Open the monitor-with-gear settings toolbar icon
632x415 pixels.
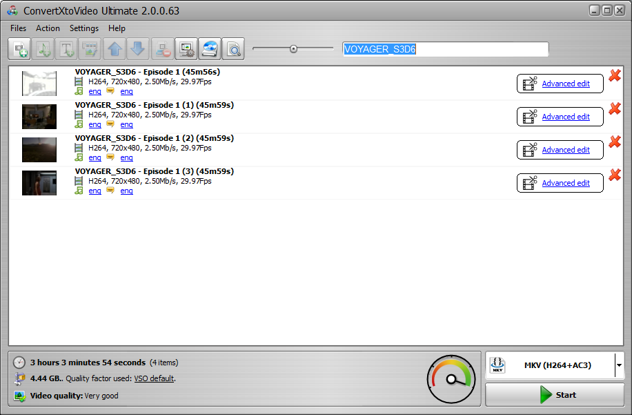[x=186, y=49]
